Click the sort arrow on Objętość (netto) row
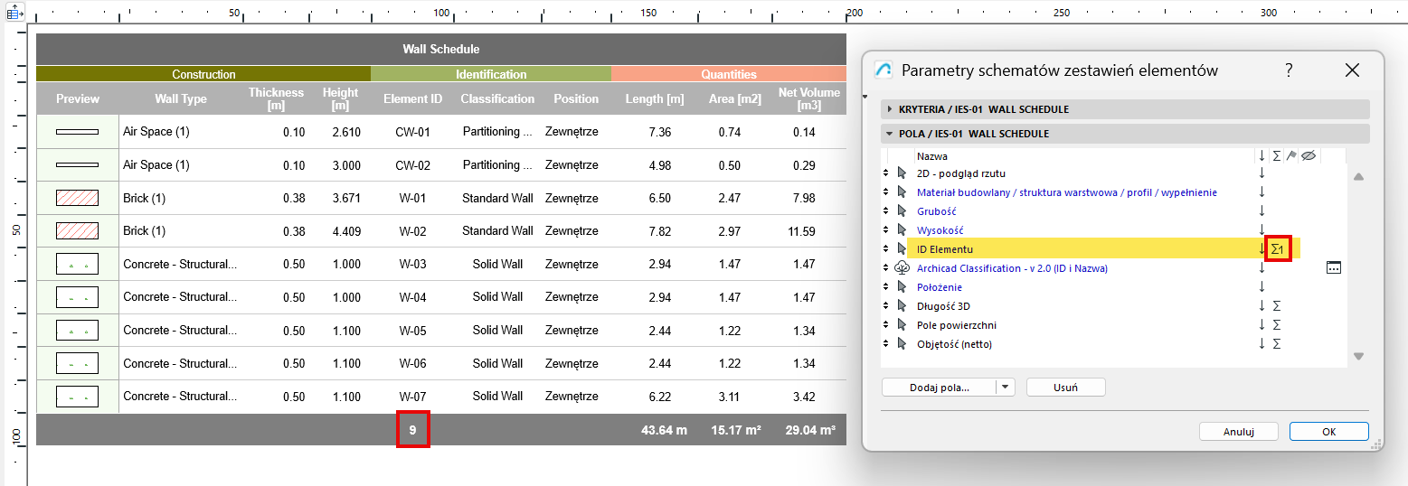 (1262, 344)
